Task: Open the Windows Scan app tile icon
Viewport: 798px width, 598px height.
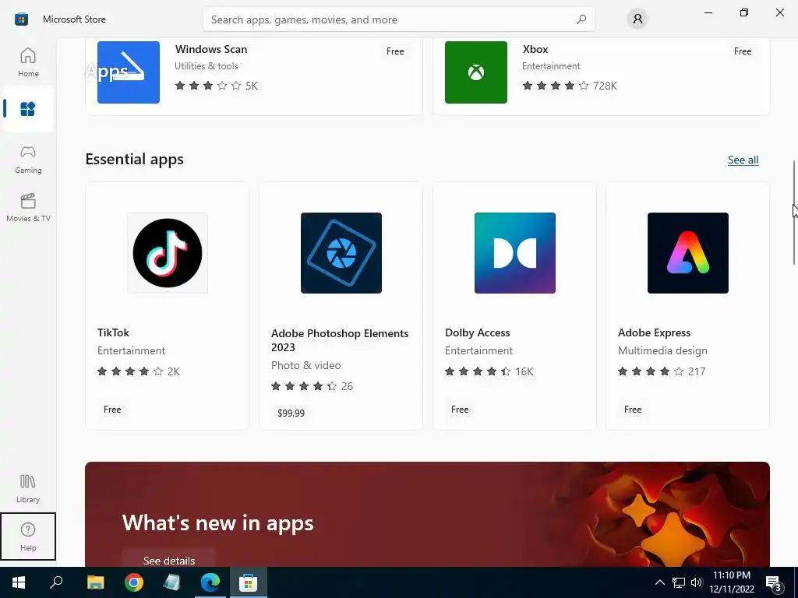Action: click(129, 72)
